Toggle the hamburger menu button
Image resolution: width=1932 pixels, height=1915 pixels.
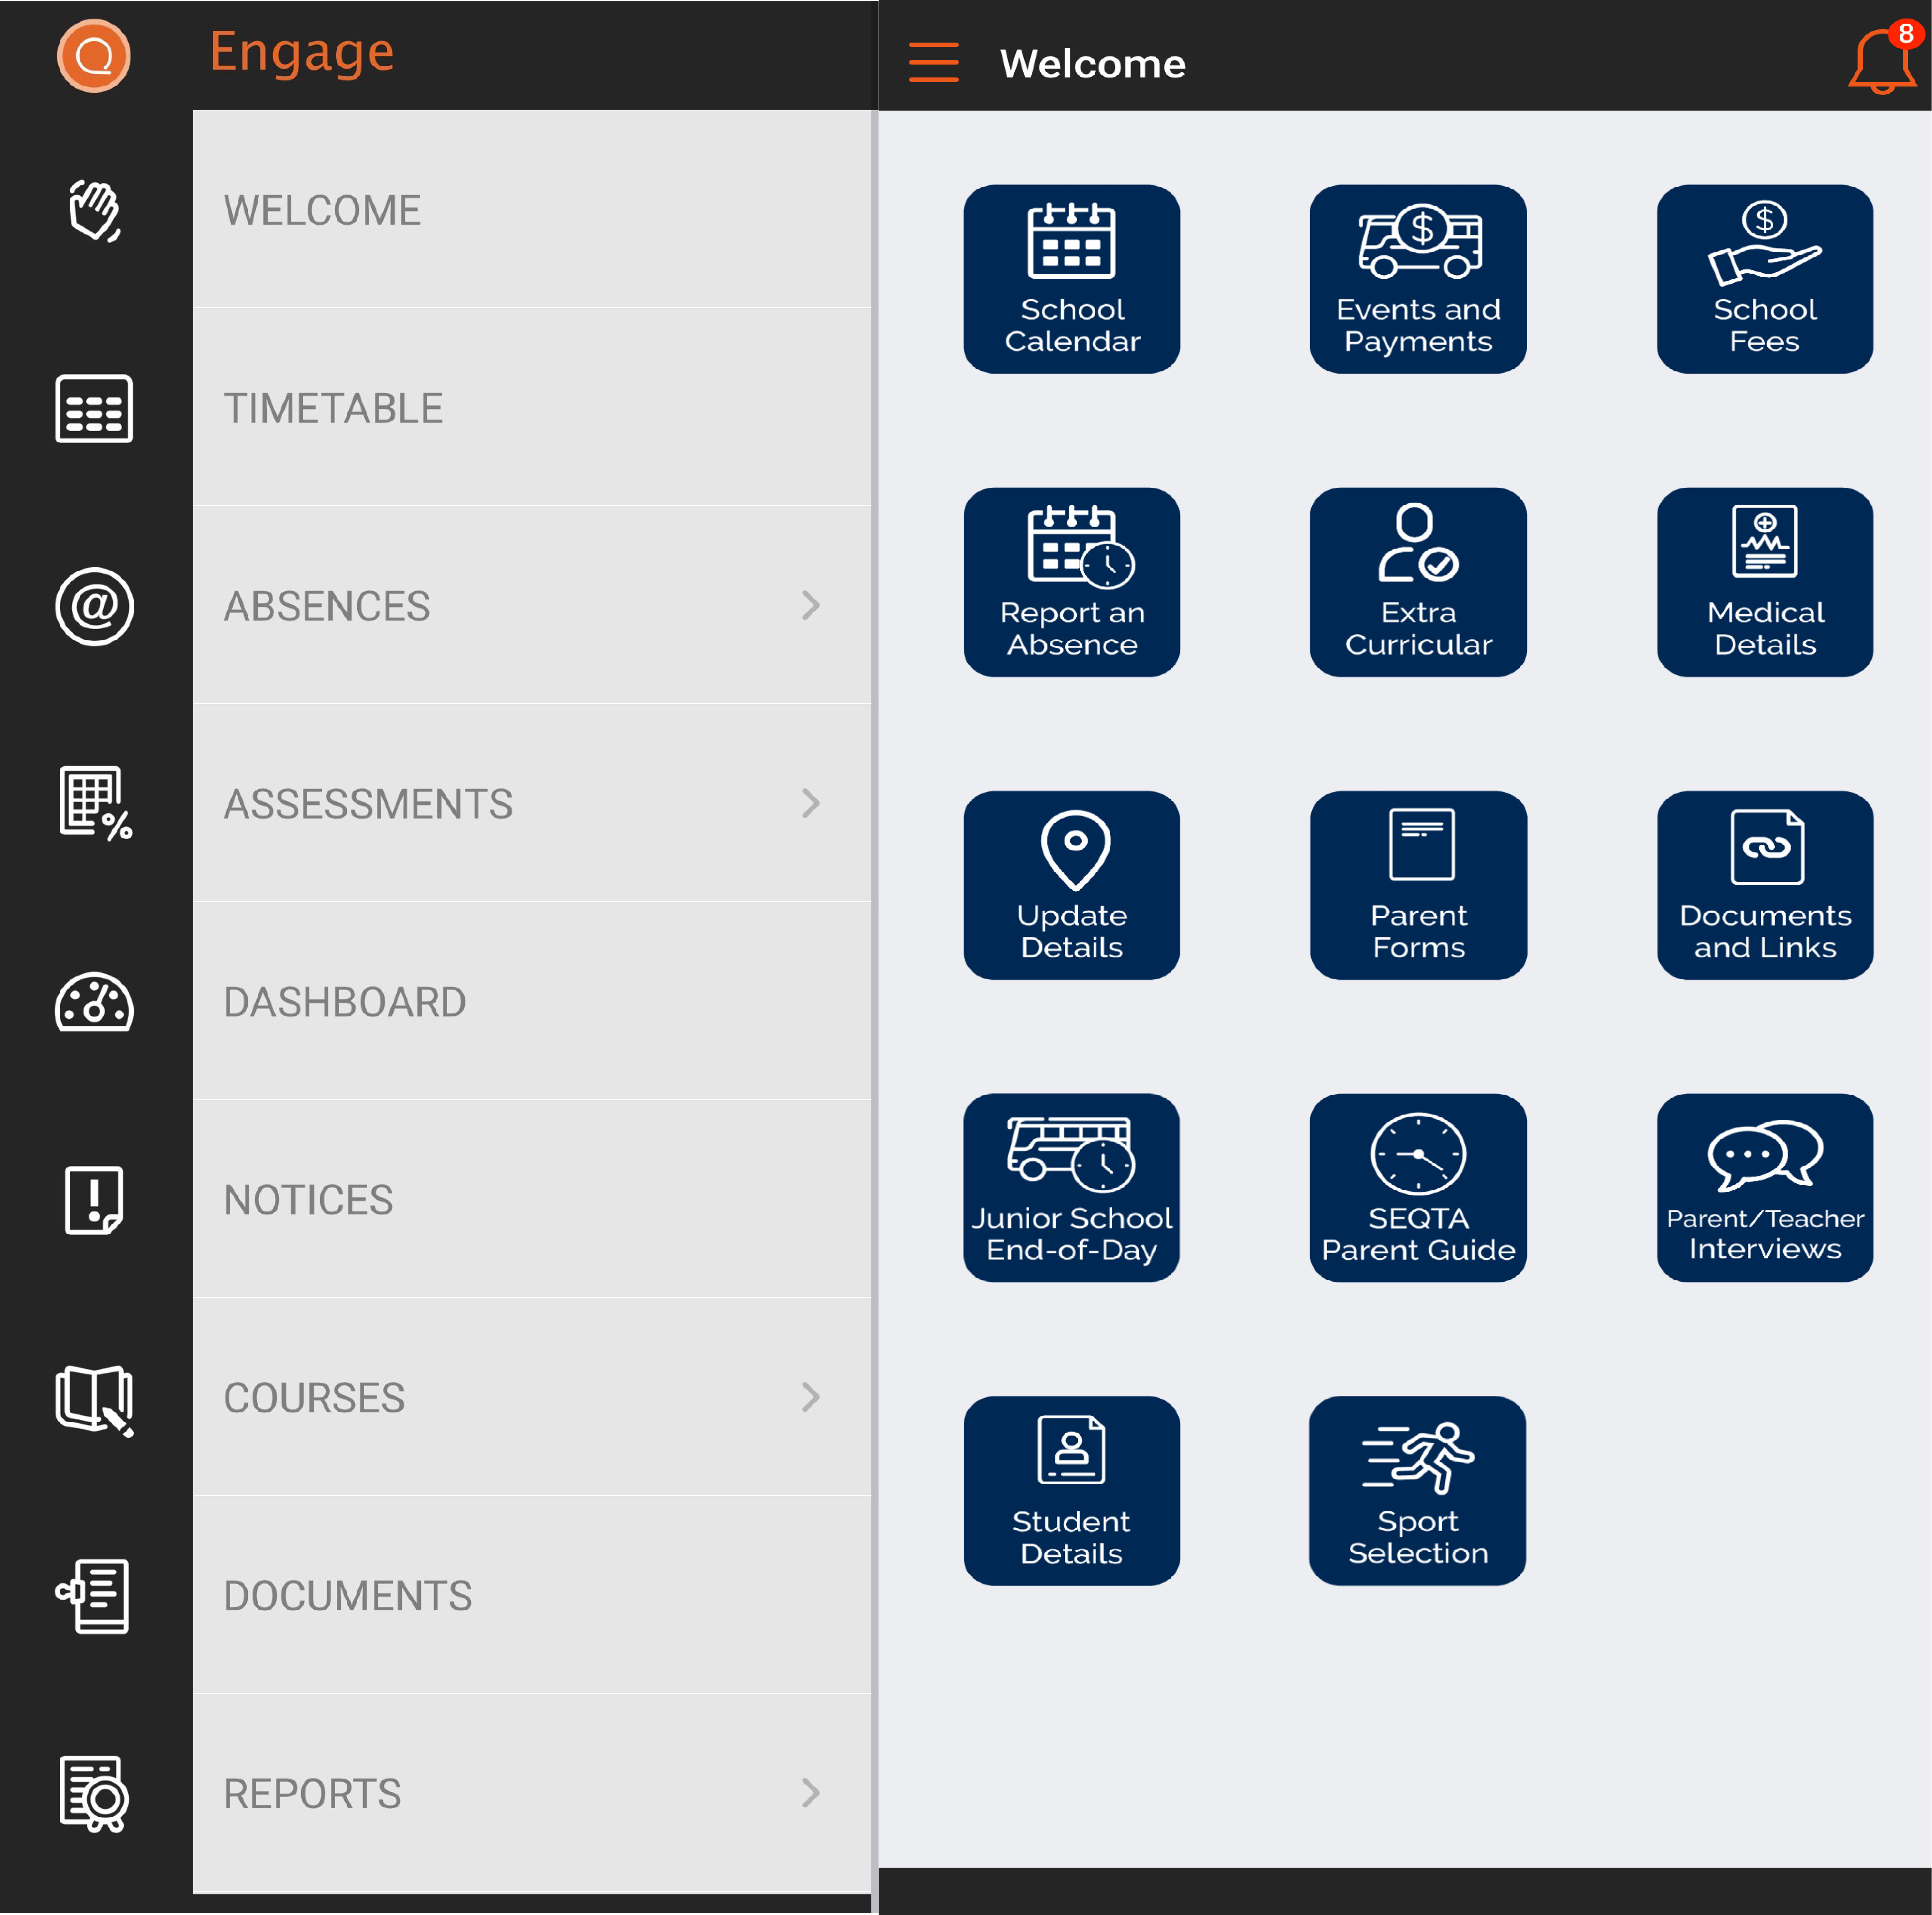click(933, 62)
